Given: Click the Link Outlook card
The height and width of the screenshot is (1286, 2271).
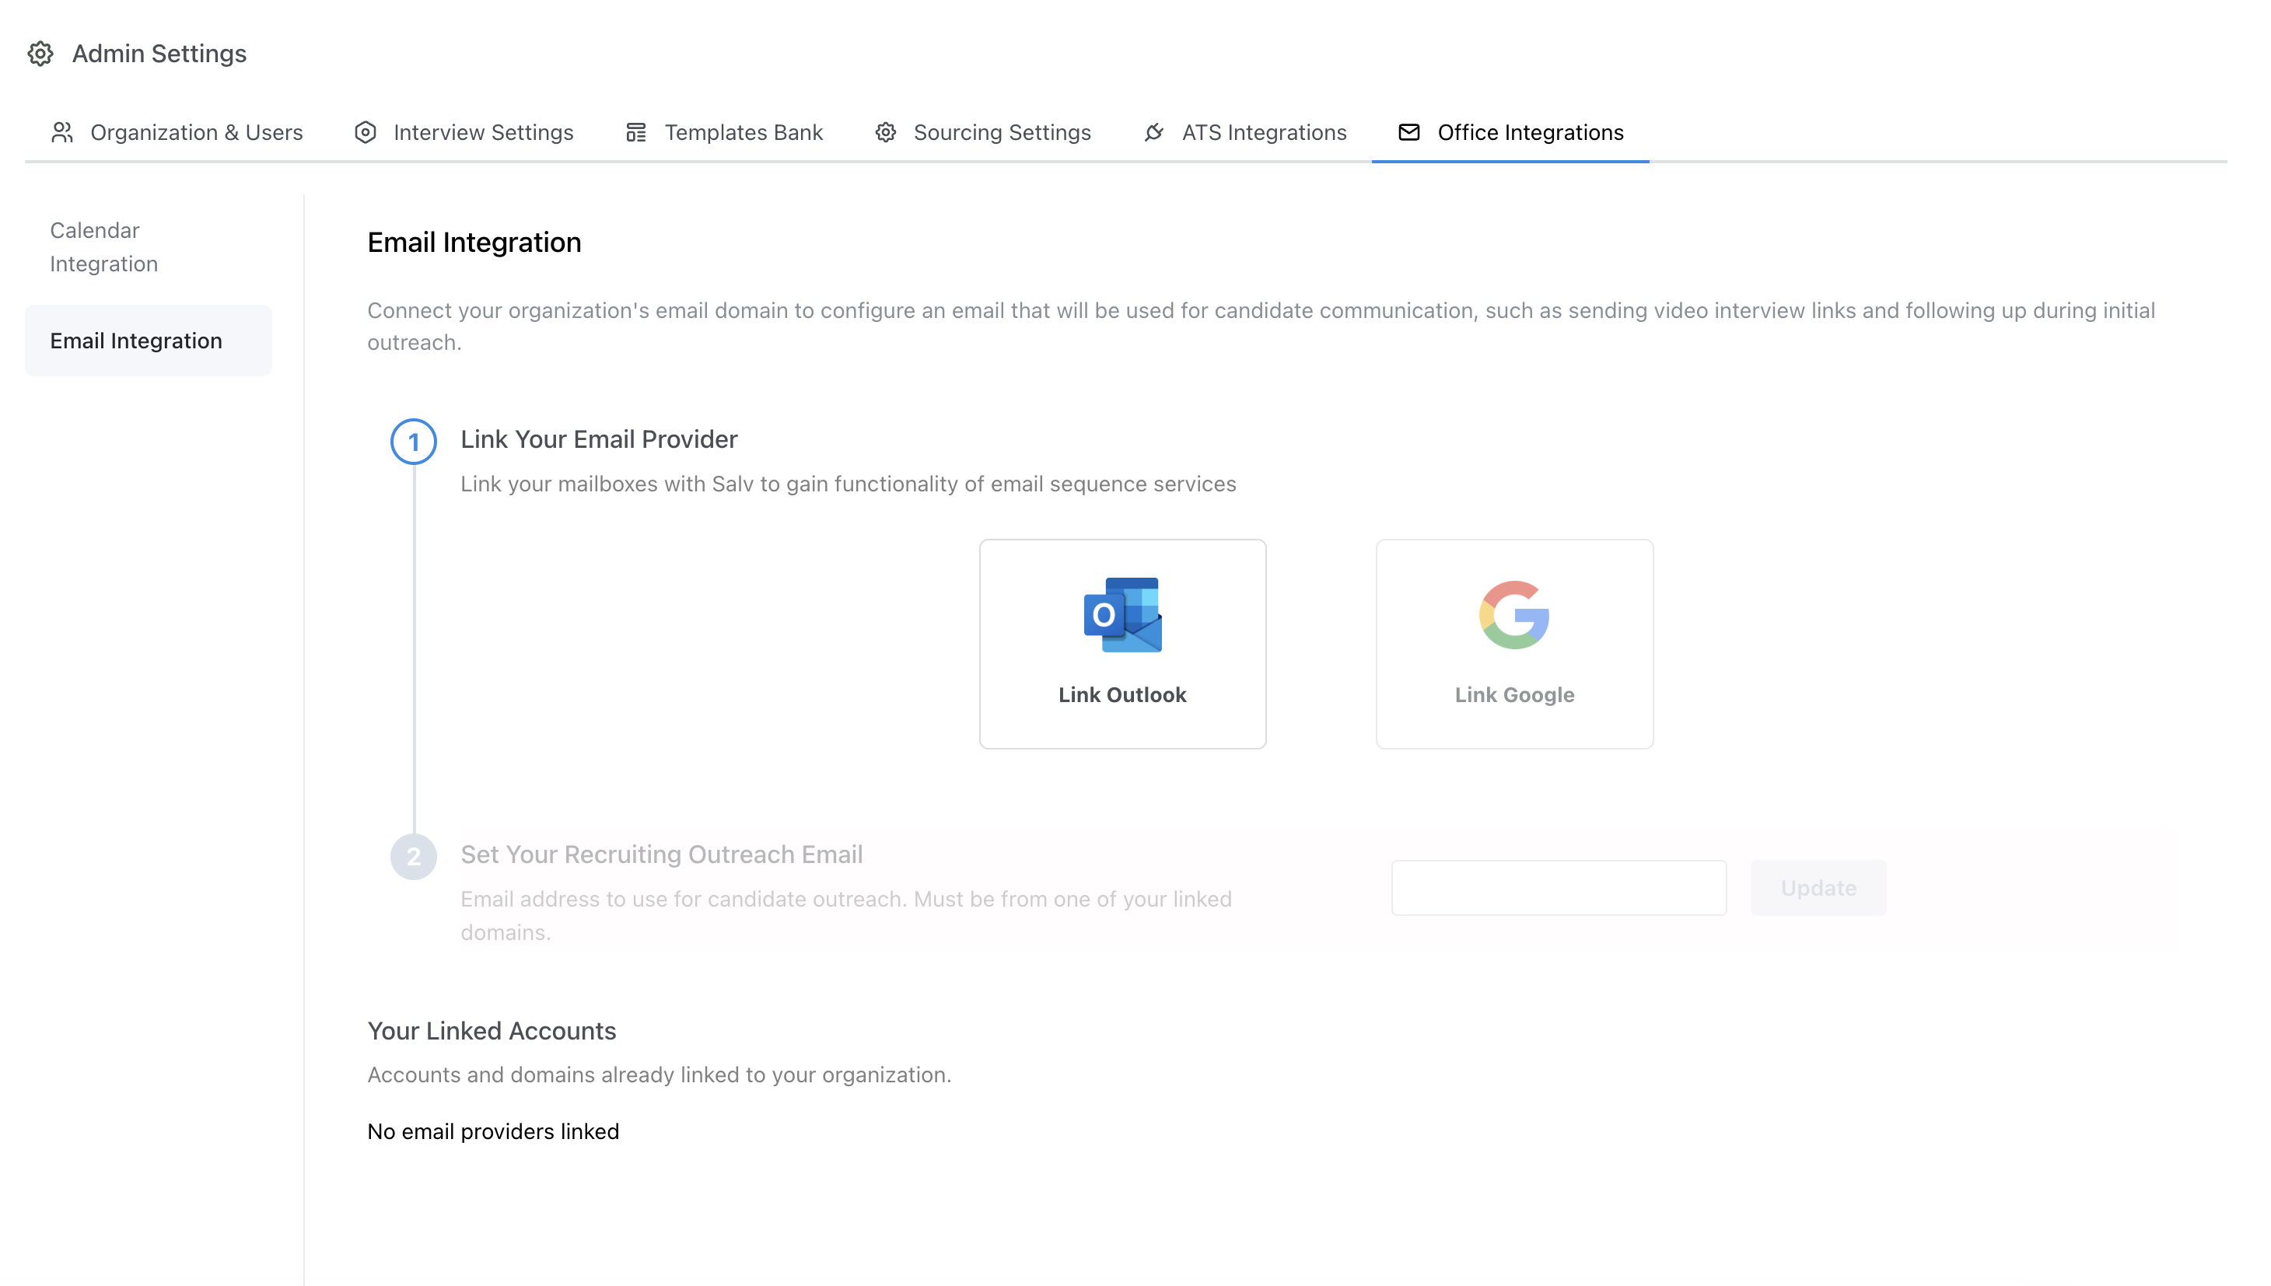Looking at the screenshot, I should [1121, 645].
